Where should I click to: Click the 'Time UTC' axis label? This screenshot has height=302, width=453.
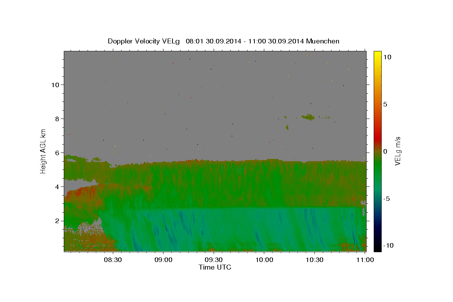(215, 267)
